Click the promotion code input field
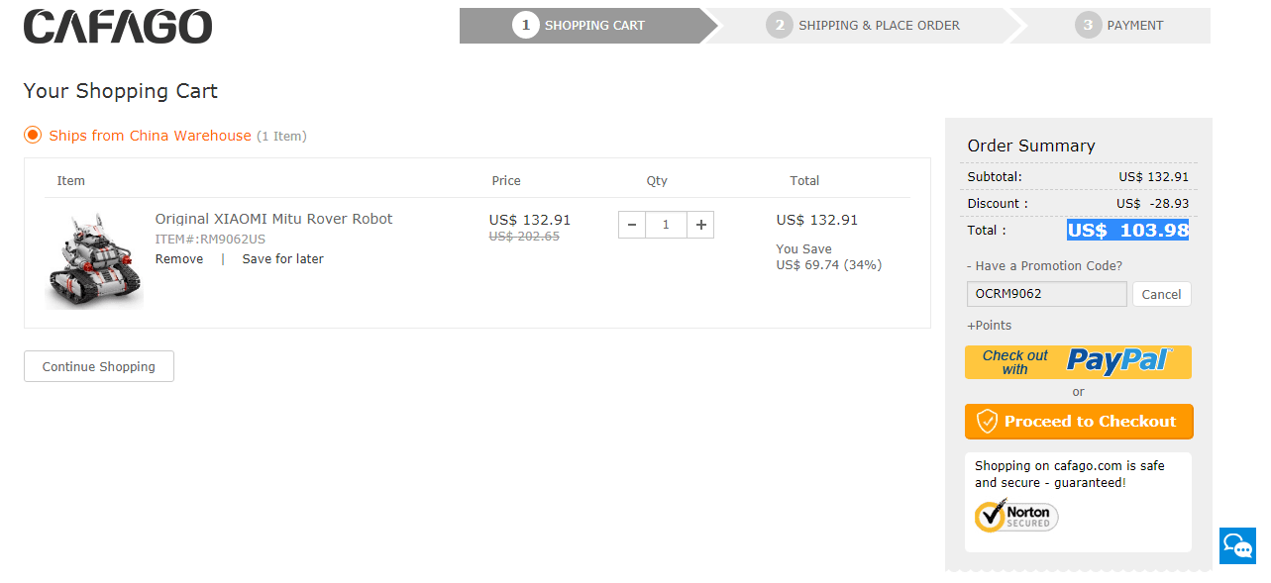This screenshot has width=1271, height=583. pyautogui.click(x=1047, y=294)
